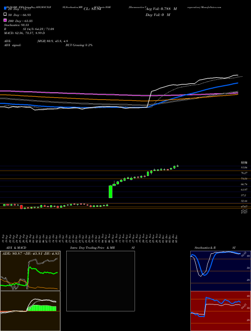Open the blue Stochastics chart panel
This screenshot has width=251, height=331.
(x=220, y=271)
